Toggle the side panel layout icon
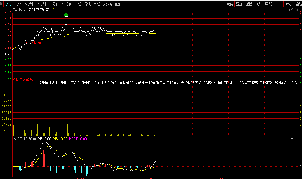302x179 pixels. [296, 10]
